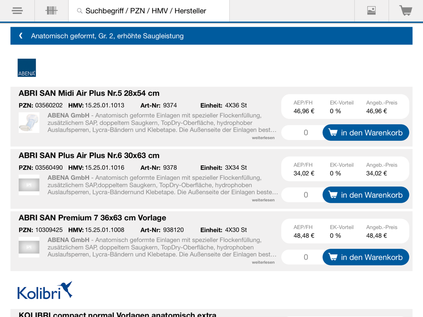Click Art-Nr value 9374

[x=170, y=105]
